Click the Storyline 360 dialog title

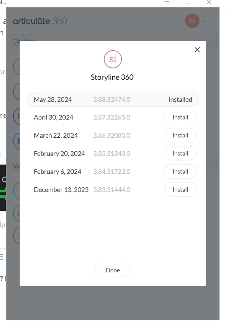pos(112,77)
